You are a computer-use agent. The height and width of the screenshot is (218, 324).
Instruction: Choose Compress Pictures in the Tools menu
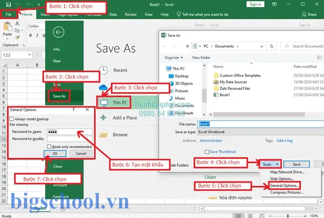tap(286, 192)
